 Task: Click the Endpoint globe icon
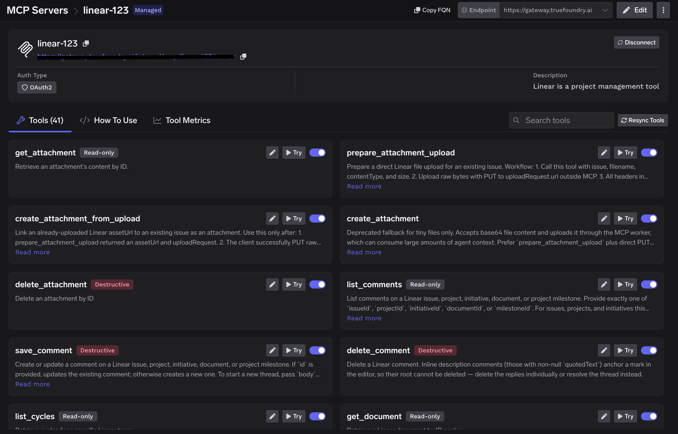[x=464, y=10]
